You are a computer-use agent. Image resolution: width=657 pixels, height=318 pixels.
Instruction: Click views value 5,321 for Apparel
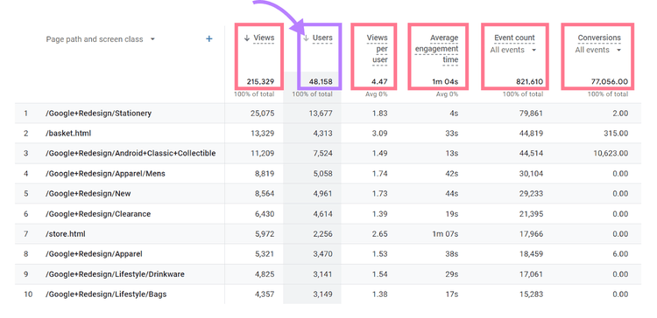click(x=265, y=253)
